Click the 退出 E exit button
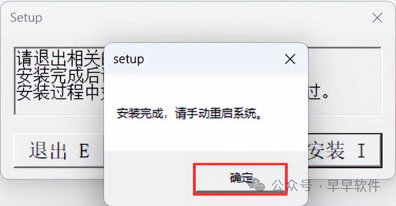 point(58,151)
